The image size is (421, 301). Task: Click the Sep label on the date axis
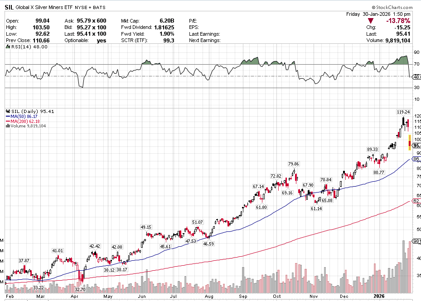(x=243, y=296)
